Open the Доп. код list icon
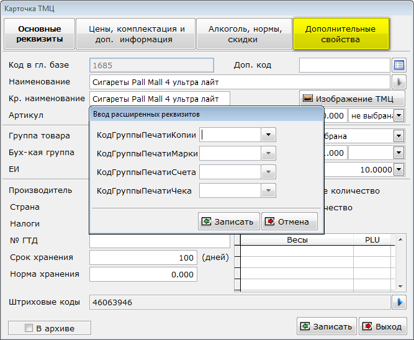Screen dimensions: 414x340 (399, 65)
